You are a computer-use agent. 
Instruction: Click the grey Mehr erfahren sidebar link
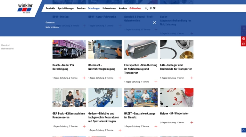[x=7, y=49]
